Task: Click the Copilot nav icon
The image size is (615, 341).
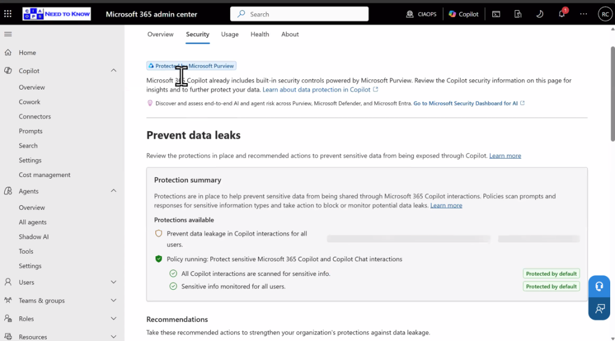Action: coord(8,71)
